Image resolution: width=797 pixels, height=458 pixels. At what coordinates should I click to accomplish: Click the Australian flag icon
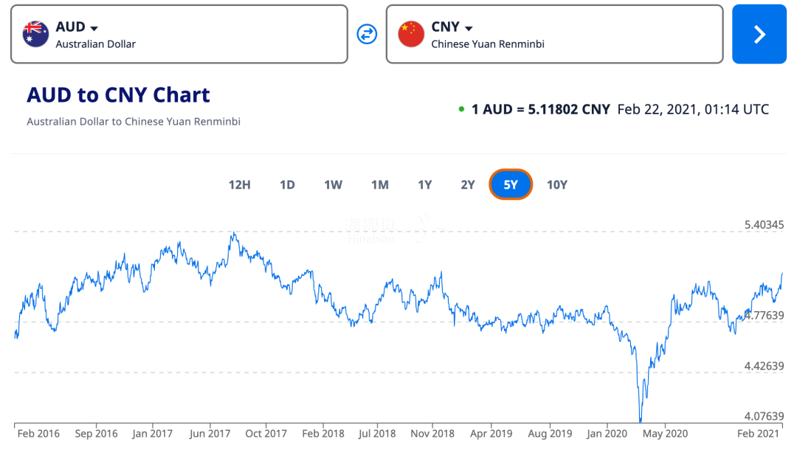pos(35,34)
